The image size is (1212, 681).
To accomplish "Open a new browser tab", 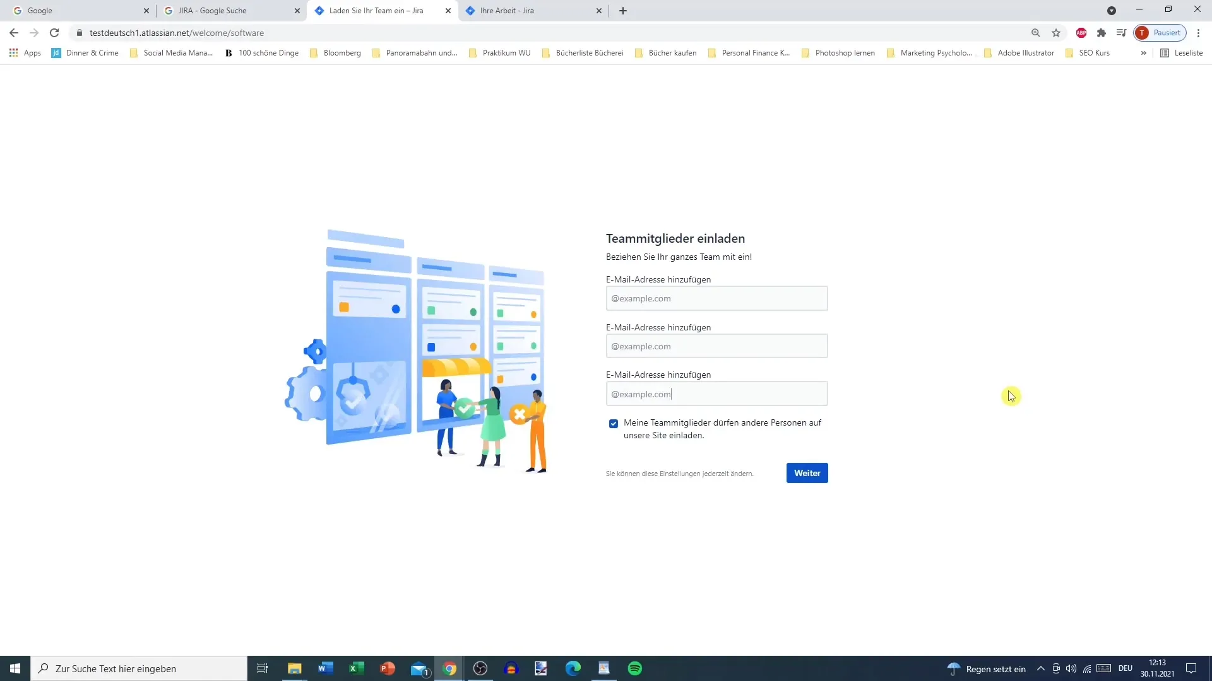I will coord(623,11).
